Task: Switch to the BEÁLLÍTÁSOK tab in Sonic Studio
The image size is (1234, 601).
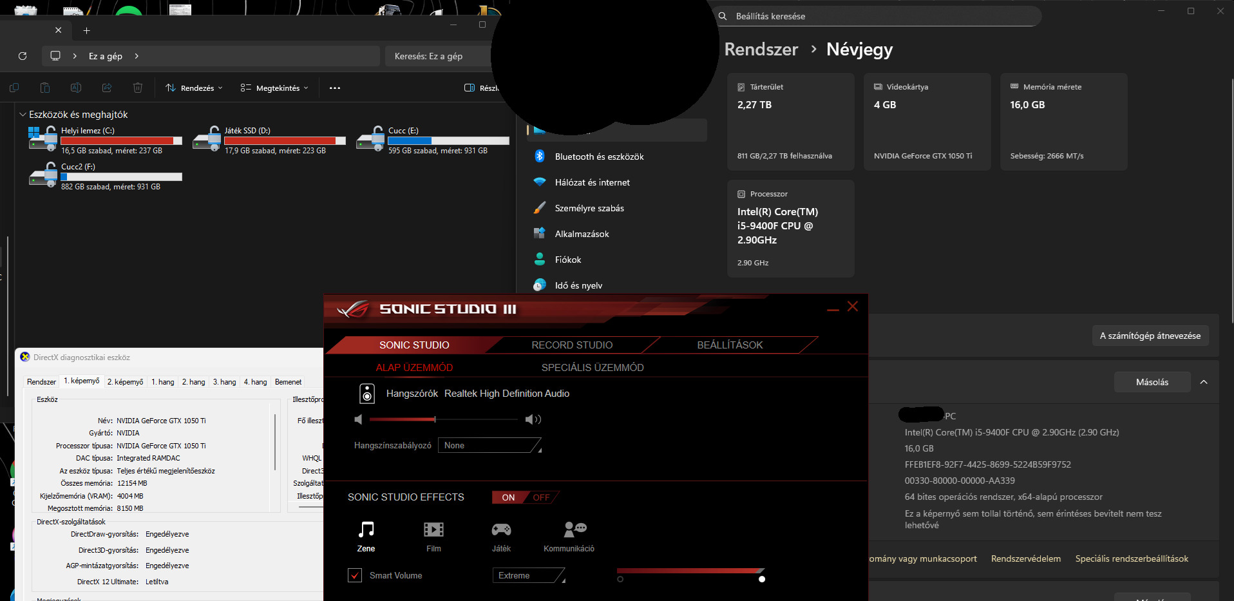Action: (x=730, y=345)
